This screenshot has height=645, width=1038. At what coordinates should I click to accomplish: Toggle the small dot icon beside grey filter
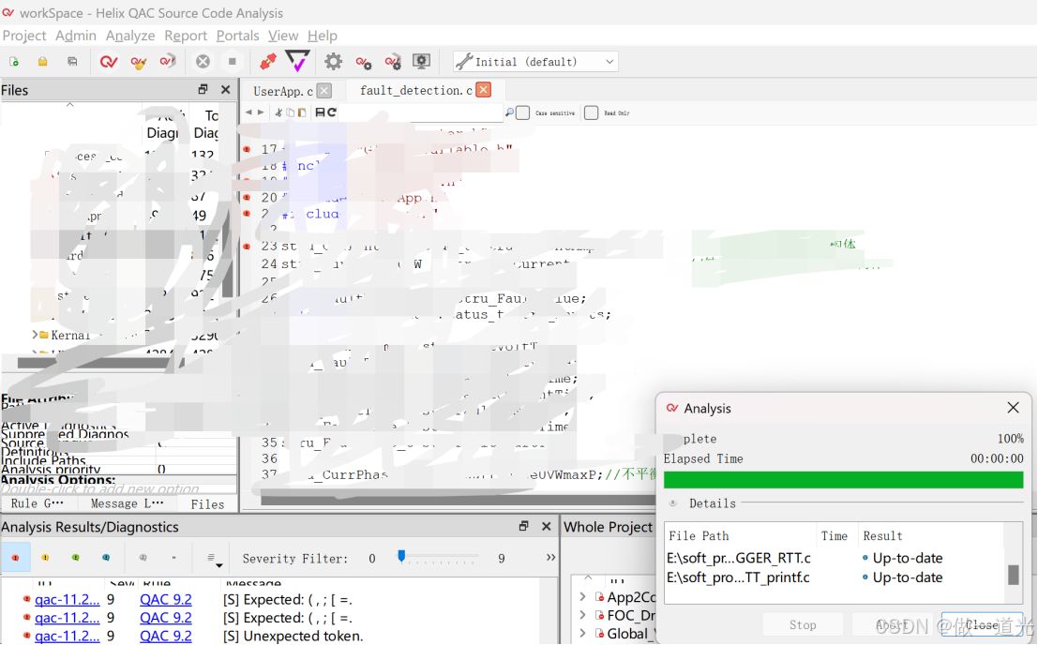pos(174,558)
